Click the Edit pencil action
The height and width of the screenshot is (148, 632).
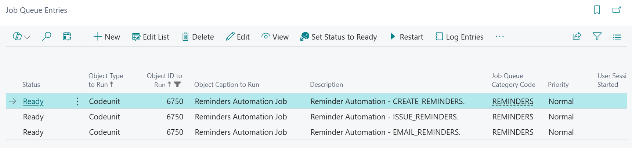point(238,37)
